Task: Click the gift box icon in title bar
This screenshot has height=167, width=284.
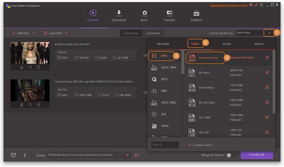Action: 251,5
